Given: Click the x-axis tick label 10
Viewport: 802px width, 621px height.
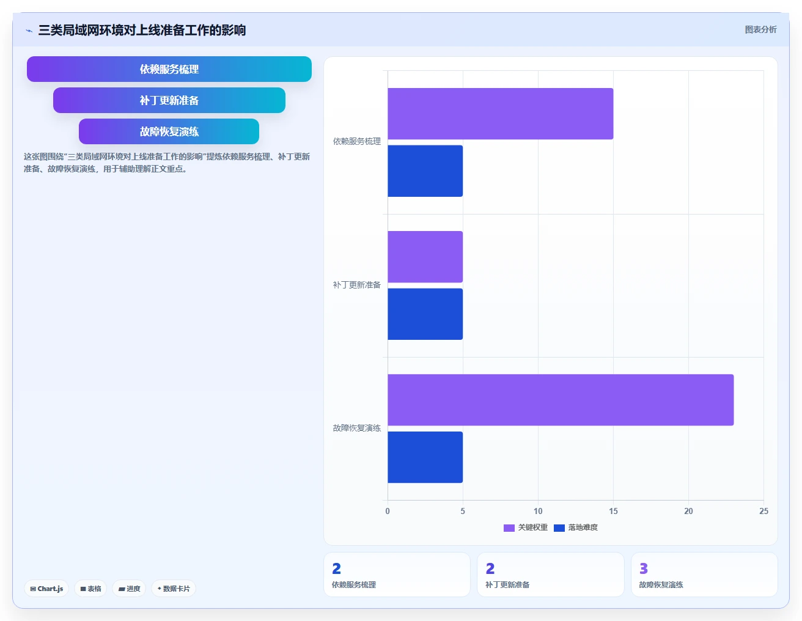Looking at the screenshot, I should (538, 511).
